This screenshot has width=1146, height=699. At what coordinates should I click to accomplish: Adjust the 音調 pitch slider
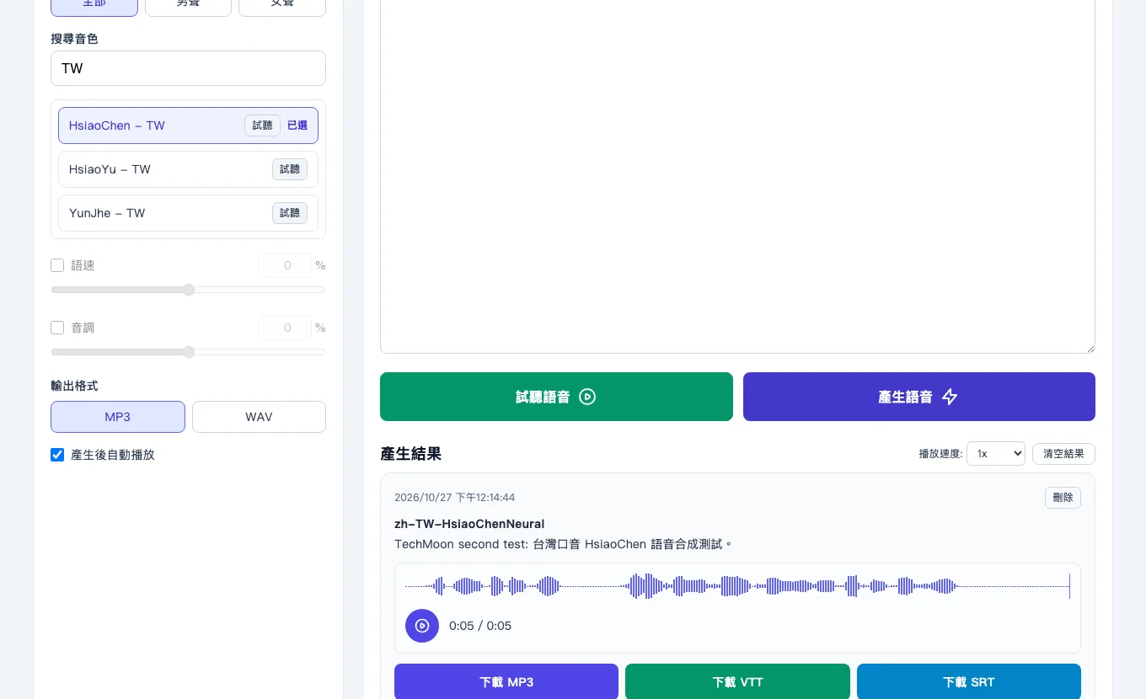click(x=188, y=352)
